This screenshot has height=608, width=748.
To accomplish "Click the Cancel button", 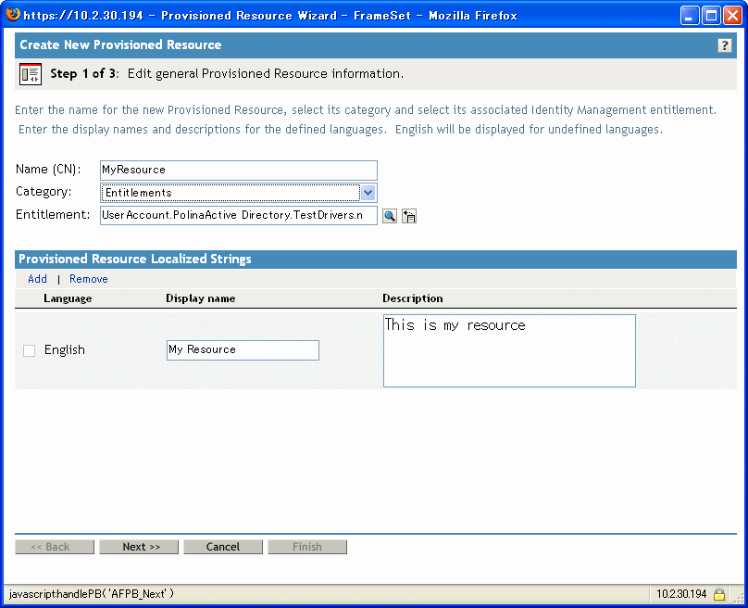I will [223, 547].
